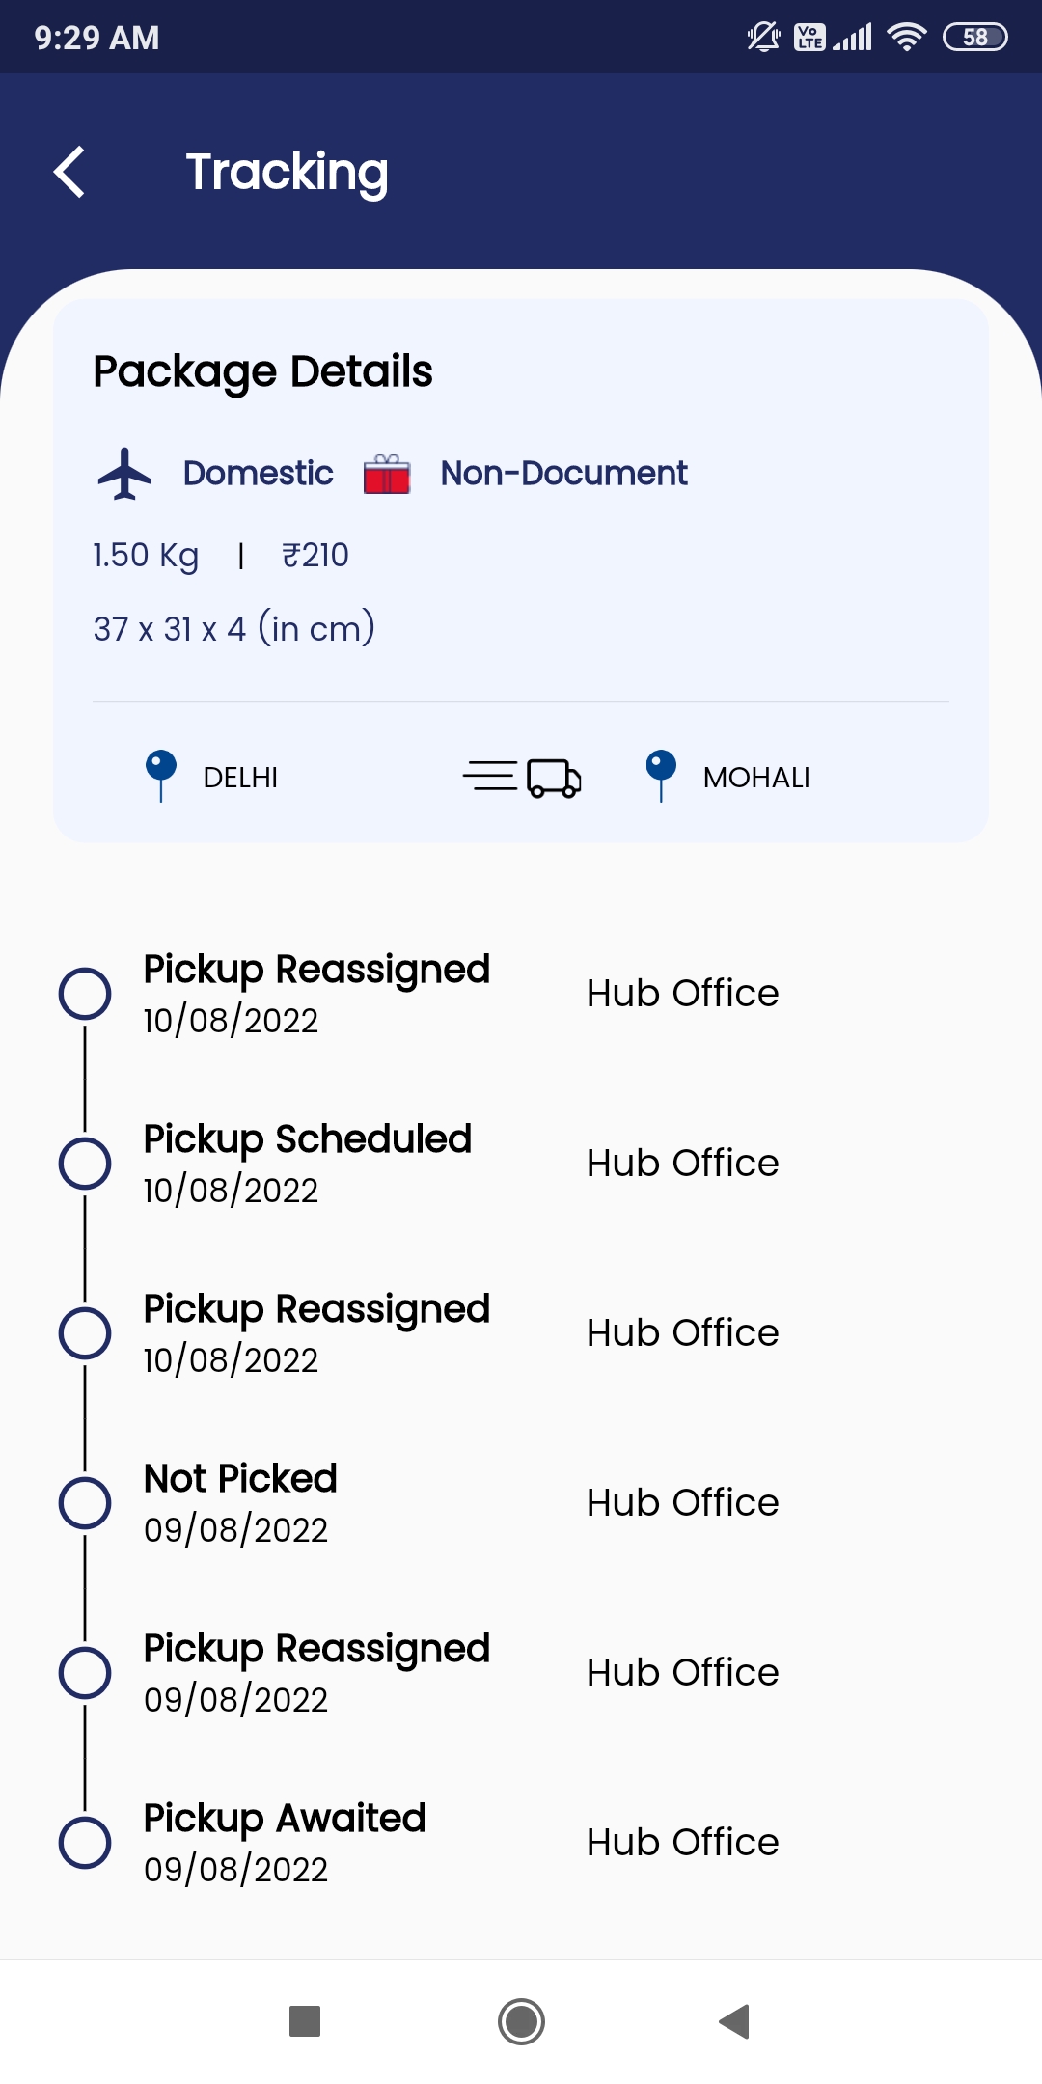Tap the battery indicator showing 58

point(974,38)
